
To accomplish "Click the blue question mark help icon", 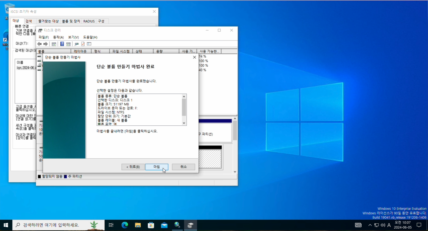I will point(62,44).
